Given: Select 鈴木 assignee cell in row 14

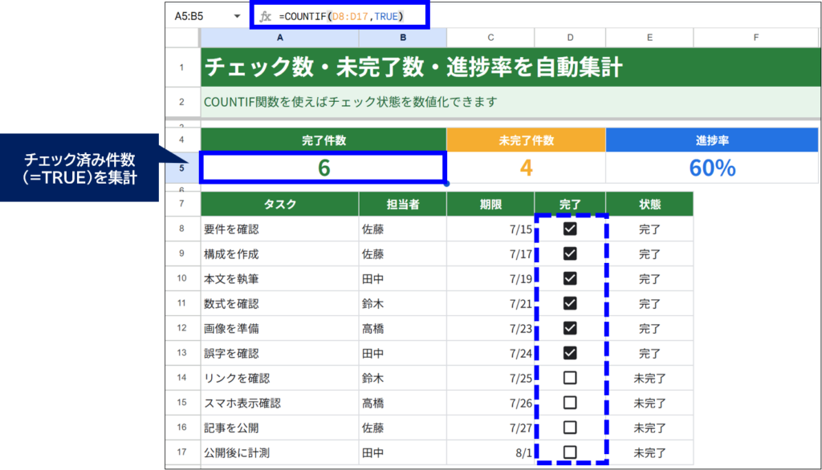Looking at the screenshot, I should click(x=403, y=378).
